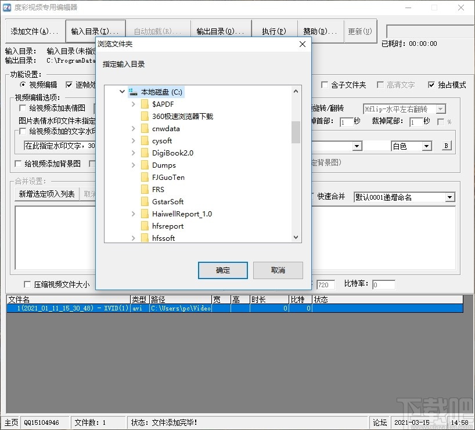This screenshot has height=430, width=475.
Task: Enable the 含子文件夹 checkbox
Action: tap(325, 84)
